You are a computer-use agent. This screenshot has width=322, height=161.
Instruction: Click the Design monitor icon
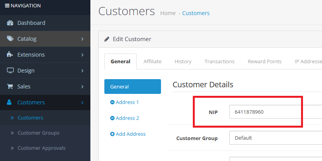[x=10, y=71]
